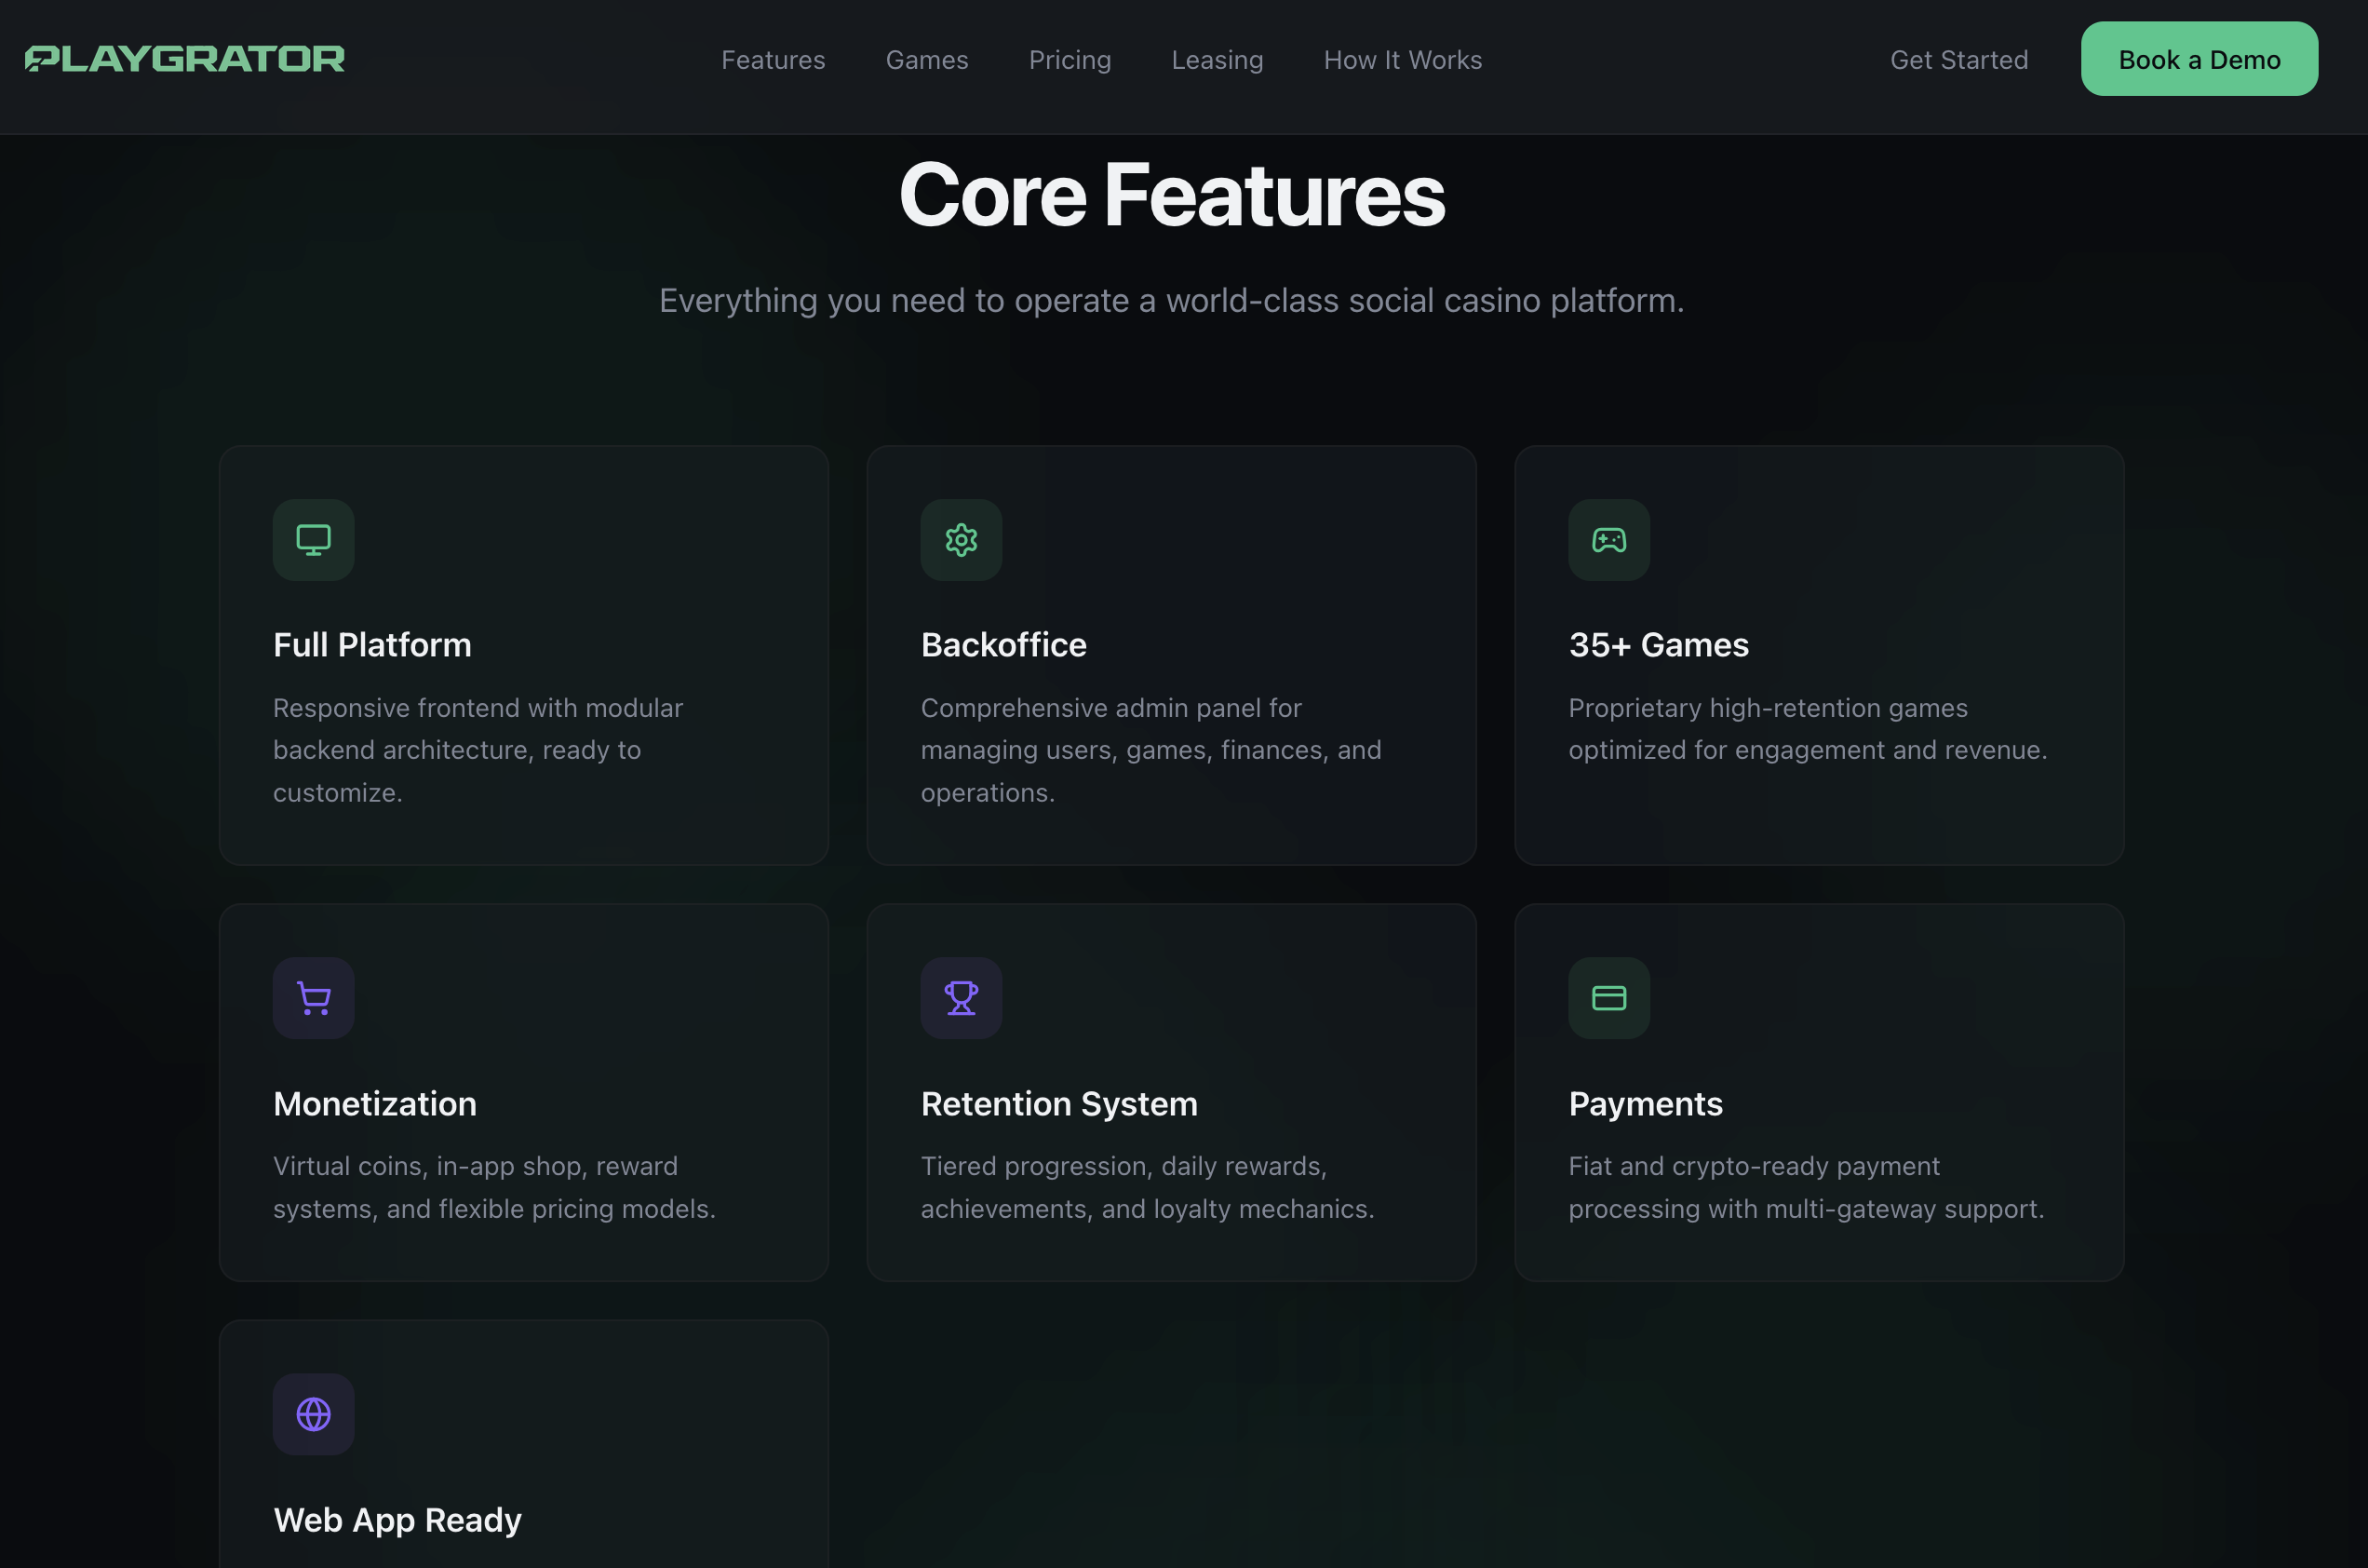2368x1568 pixels.
Task: Navigate to Leasing in the header
Action: [x=1217, y=60]
